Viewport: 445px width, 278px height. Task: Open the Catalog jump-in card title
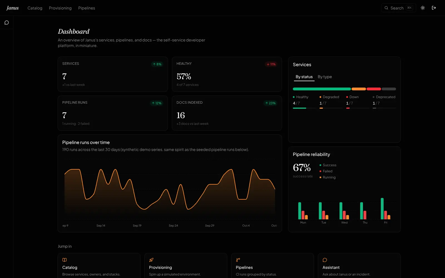[70, 267]
